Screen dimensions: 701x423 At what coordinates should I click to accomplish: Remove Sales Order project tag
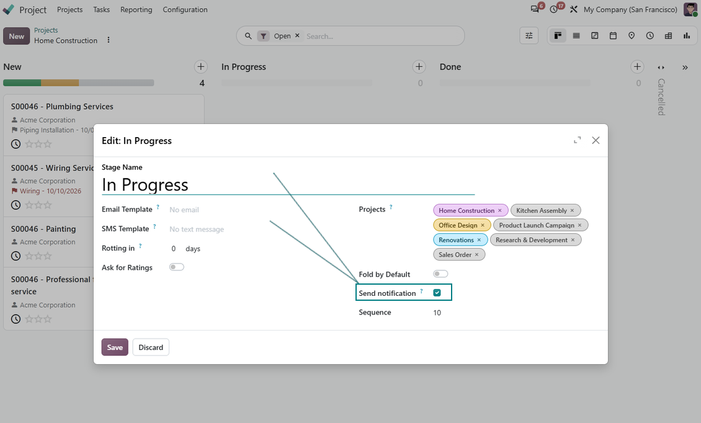[476, 255]
